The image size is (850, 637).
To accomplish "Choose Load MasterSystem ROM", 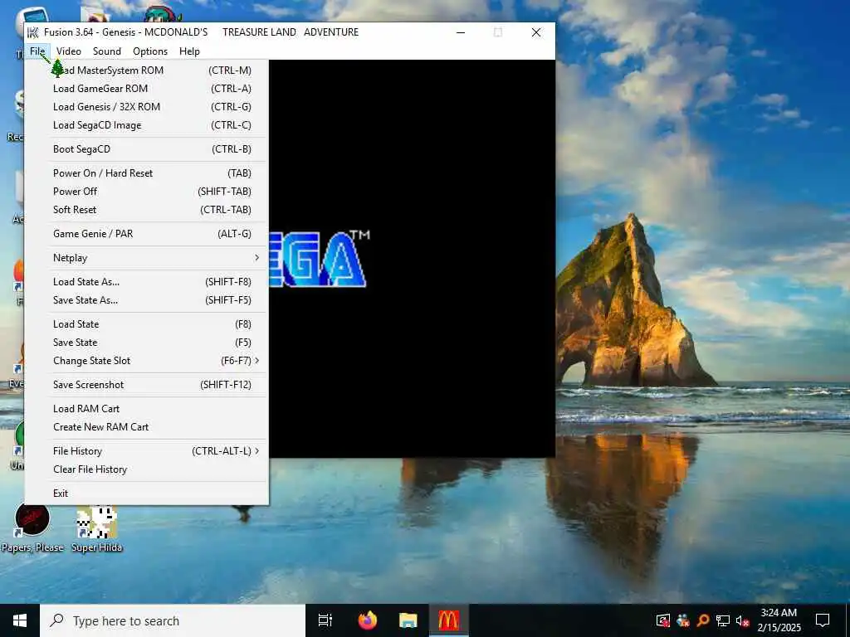I will click(147, 71).
